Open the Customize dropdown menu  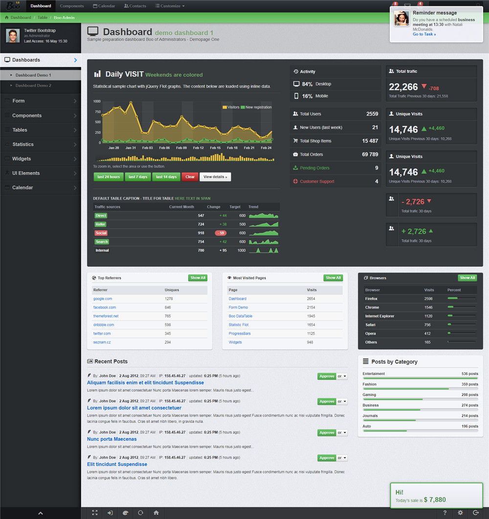(x=170, y=6)
